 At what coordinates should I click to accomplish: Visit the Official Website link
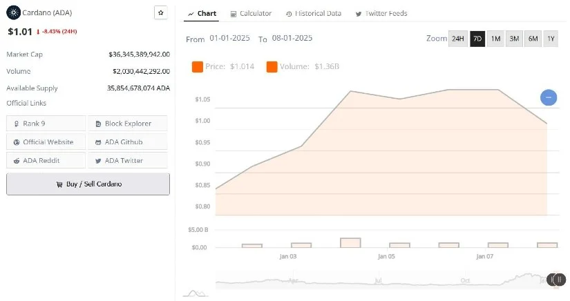click(x=46, y=142)
